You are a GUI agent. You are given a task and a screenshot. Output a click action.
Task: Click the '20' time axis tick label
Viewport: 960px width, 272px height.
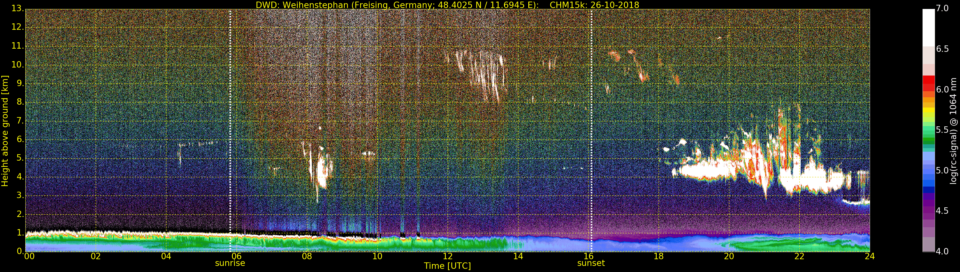729,256
